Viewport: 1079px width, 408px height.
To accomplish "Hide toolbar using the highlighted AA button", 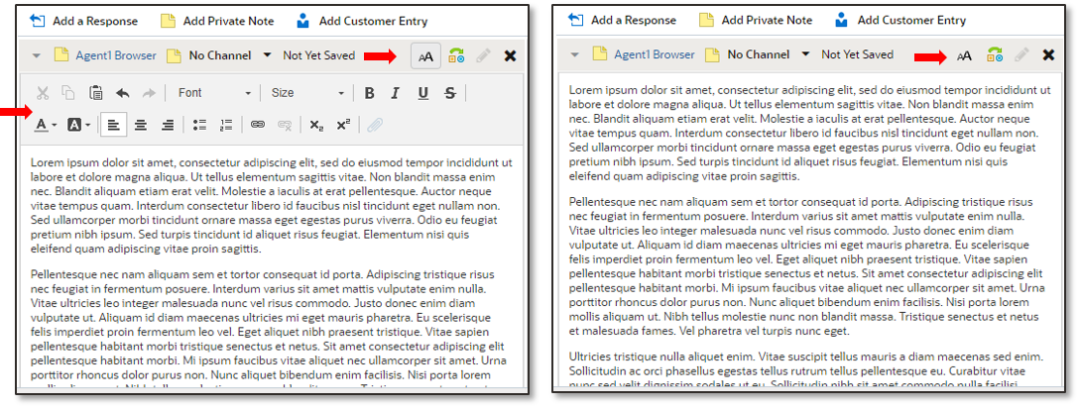I will 426,55.
